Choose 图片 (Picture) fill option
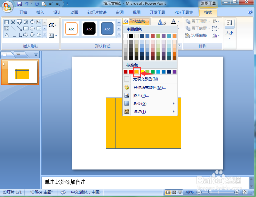 150,96
